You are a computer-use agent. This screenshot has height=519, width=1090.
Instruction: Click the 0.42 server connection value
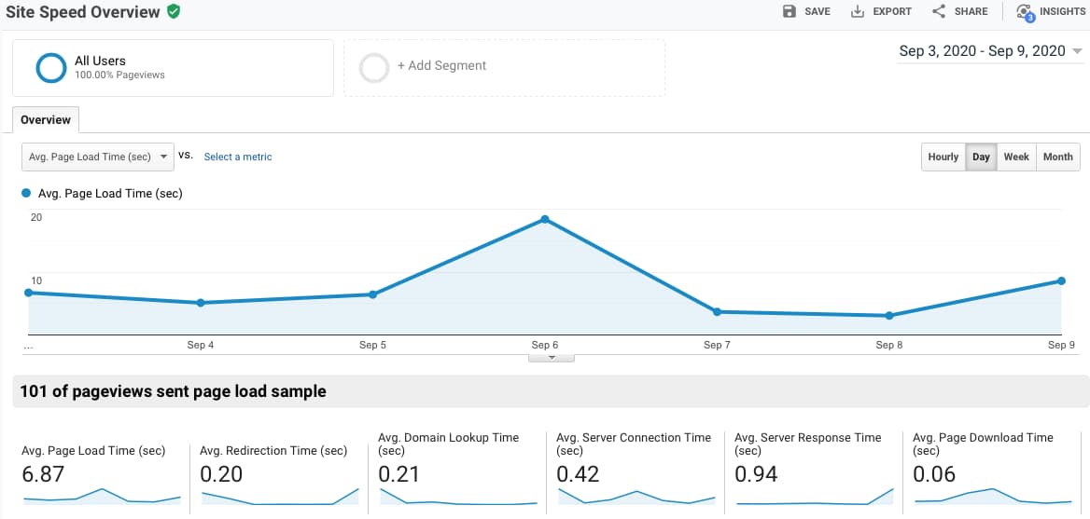pos(578,474)
